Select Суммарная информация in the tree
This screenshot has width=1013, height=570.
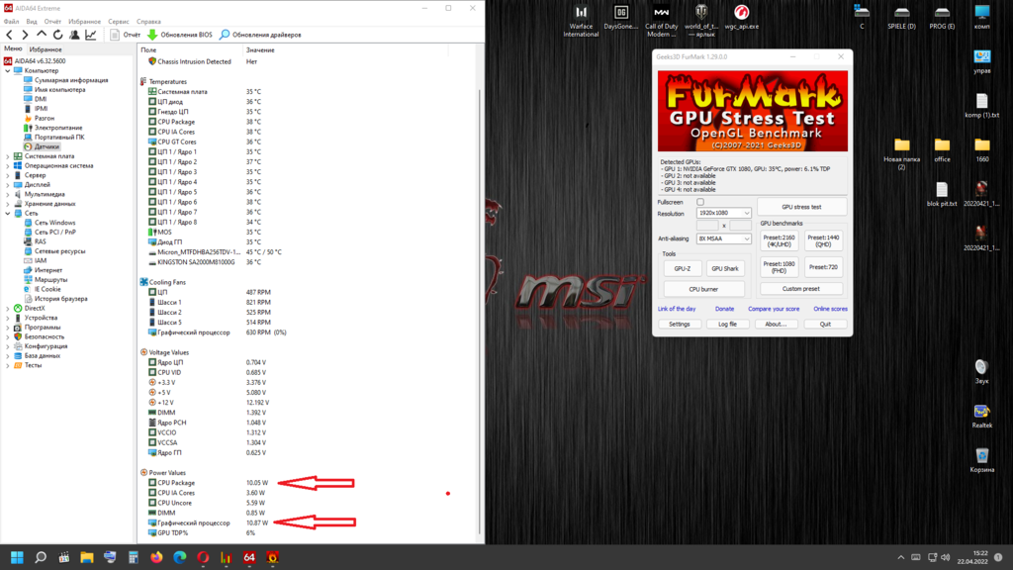[x=71, y=80]
